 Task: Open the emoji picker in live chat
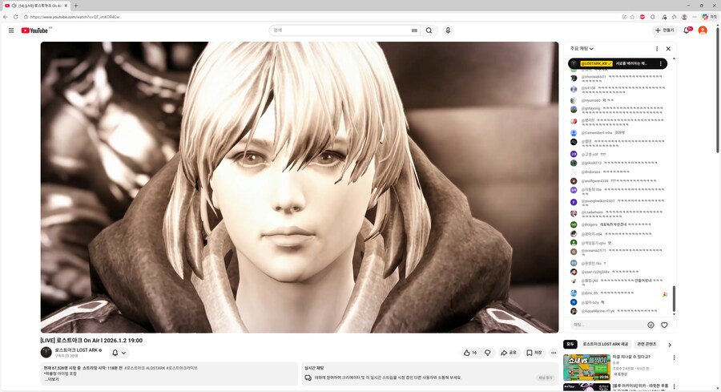[x=651, y=325]
